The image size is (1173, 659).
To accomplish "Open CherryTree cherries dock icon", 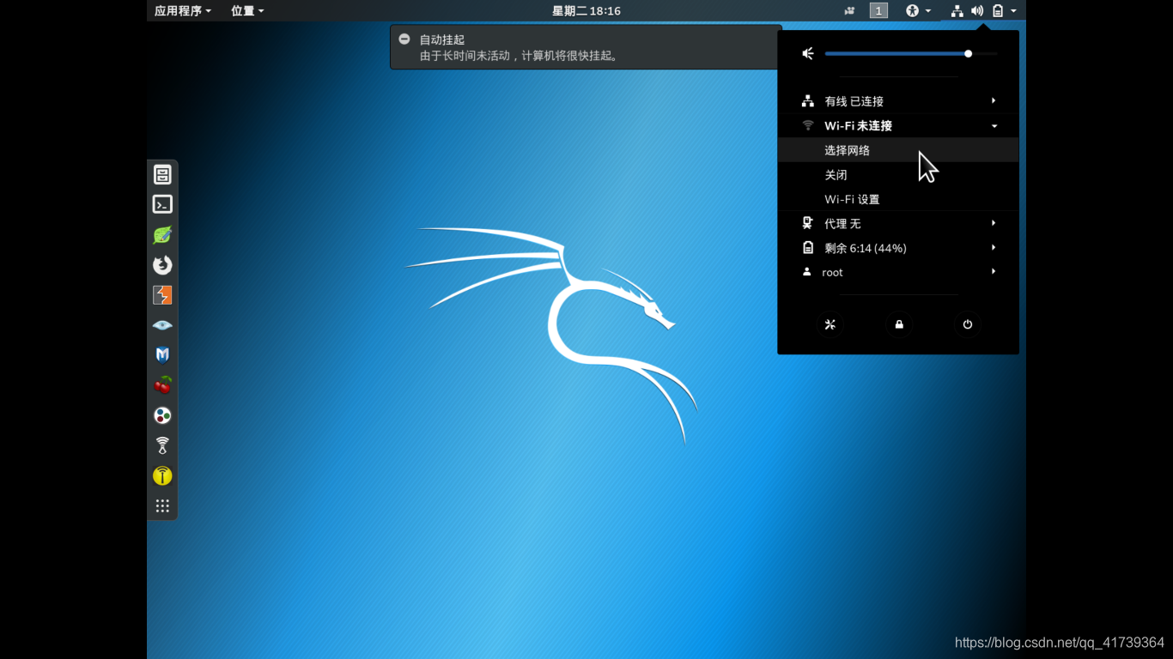I will pos(162,385).
